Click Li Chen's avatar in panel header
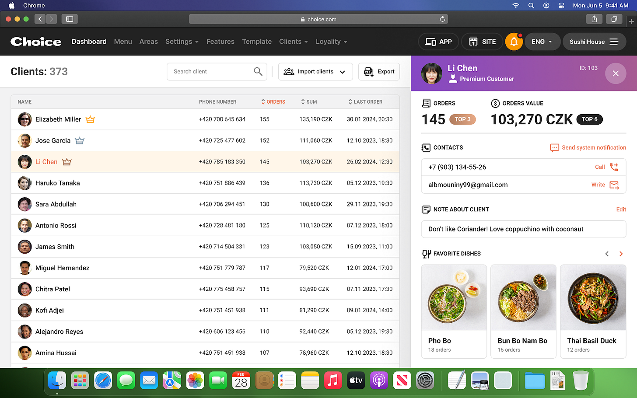The image size is (637, 398). click(431, 73)
